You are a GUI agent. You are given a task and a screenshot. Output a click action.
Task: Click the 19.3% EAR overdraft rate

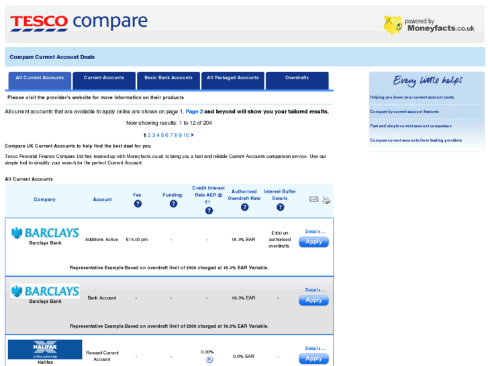pyautogui.click(x=244, y=298)
